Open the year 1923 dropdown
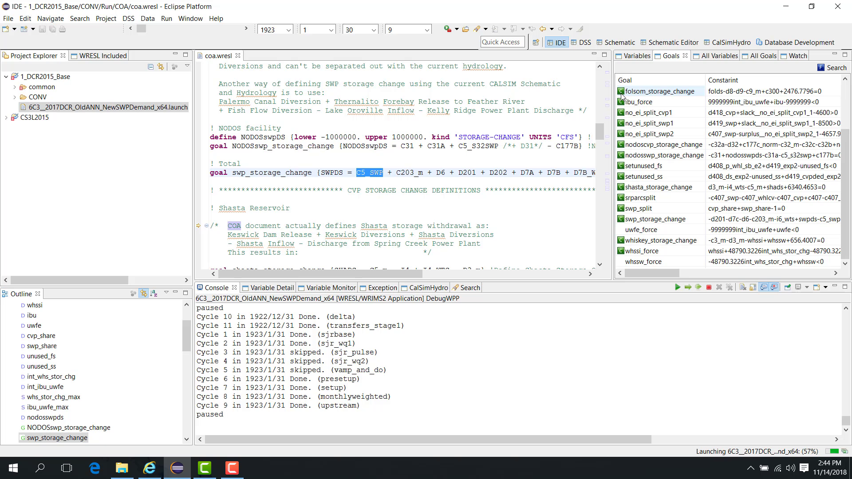 point(288,30)
